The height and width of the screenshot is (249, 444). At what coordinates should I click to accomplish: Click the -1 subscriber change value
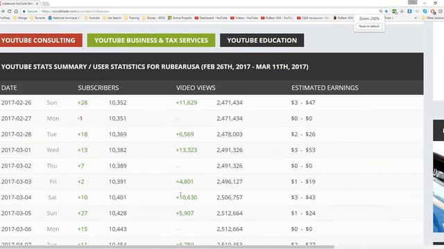pyautogui.click(x=80, y=118)
